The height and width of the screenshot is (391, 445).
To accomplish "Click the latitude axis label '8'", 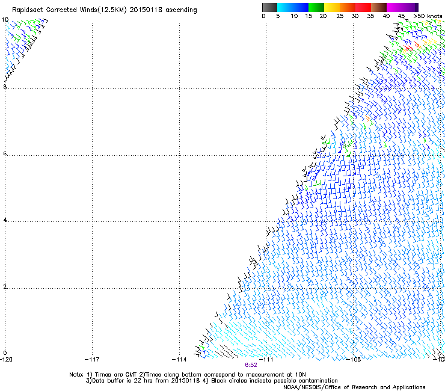I will click(x=5, y=87).
